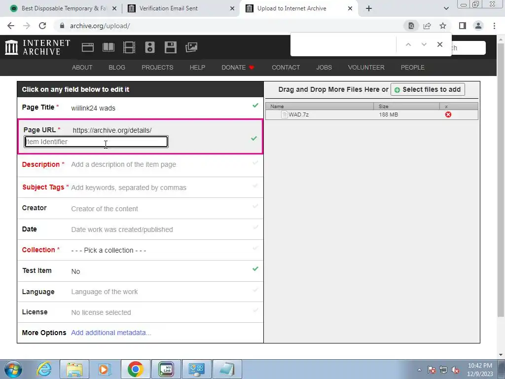Open the Web (Wayback) icon in header
This screenshot has width=505, height=379.
click(88, 47)
